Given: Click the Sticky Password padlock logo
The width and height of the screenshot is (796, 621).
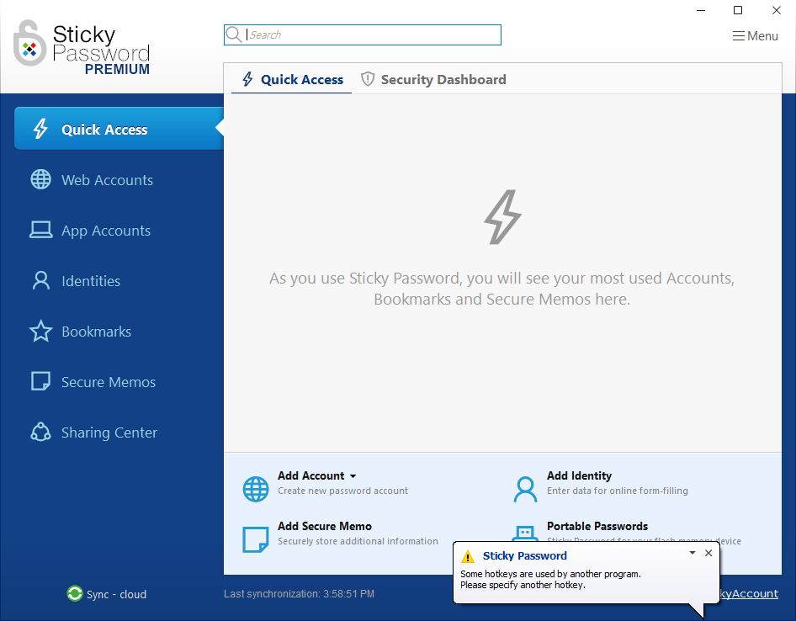Looking at the screenshot, I should (30, 43).
